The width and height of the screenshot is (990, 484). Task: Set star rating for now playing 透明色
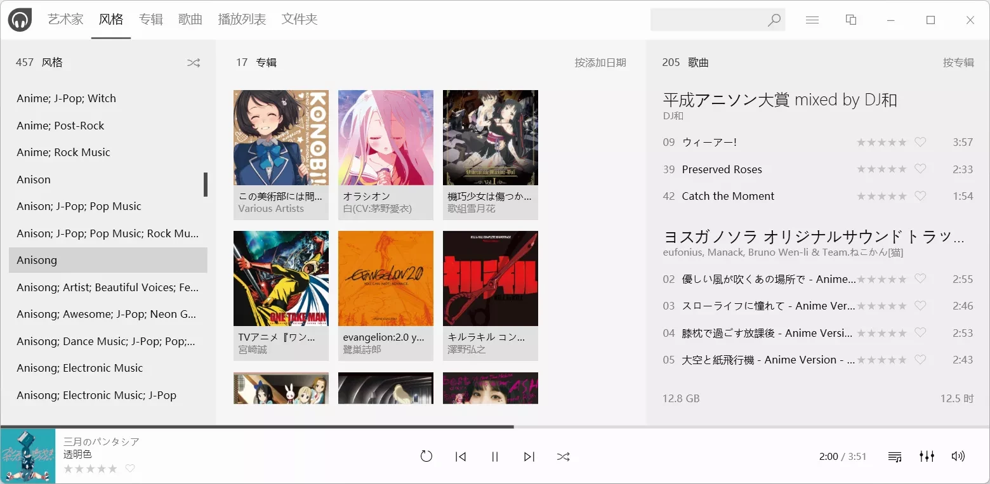click(x=90, y=469)
